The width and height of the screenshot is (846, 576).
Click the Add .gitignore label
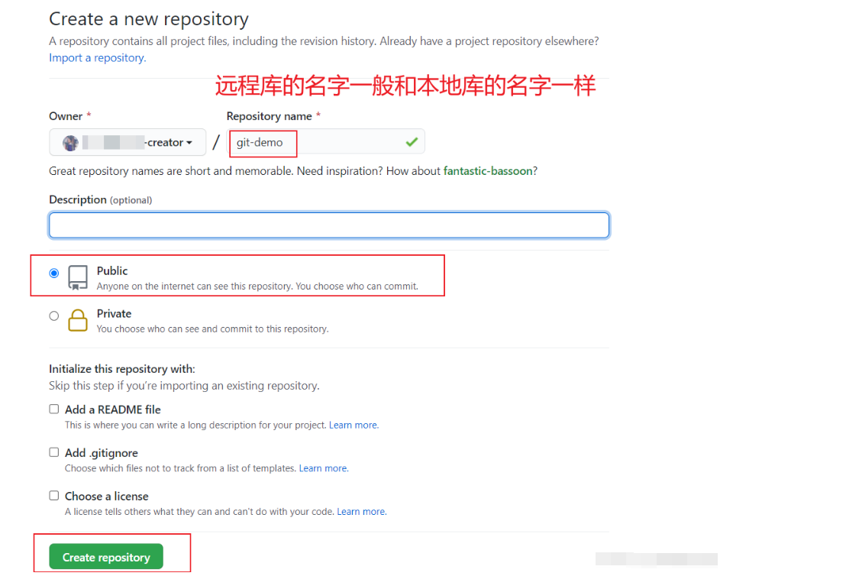point(102,453)
